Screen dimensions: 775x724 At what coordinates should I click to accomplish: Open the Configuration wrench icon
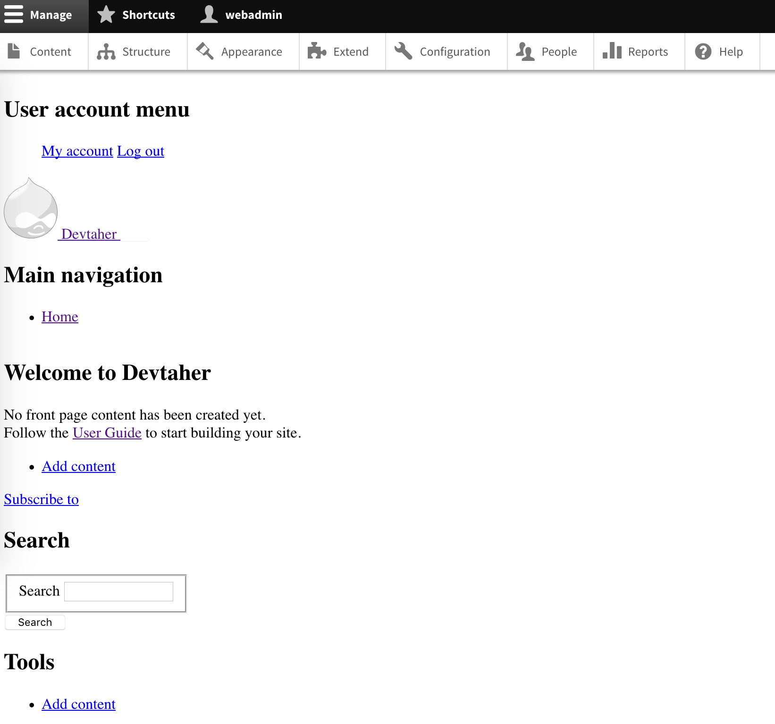(x=403, y=51)
